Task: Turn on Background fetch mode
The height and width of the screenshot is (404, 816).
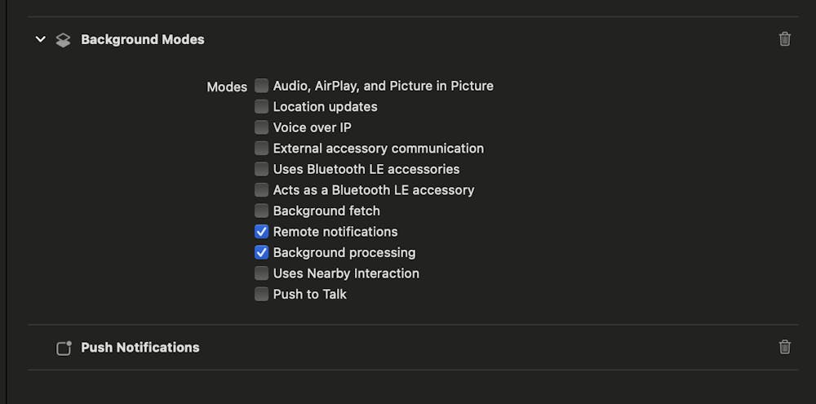Action: 261,211
